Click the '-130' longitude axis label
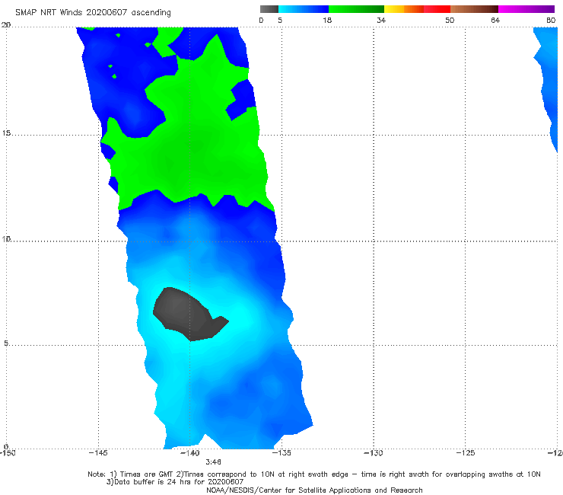The image size is (563, 495). 374,453
